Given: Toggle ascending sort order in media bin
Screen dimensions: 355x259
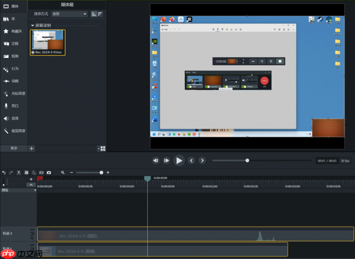Looking at the screenshot, I should tap(93, 14).
